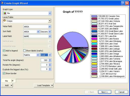Toggle the Show border checkbox
The width and height of the screenshot is (130, 96).
point(4,73)
